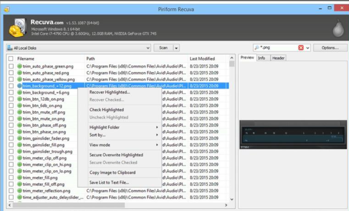The width and height of the screenshot is (349, 211).
Task: Start a scan with the Scan button
Action: coord(163,48)
